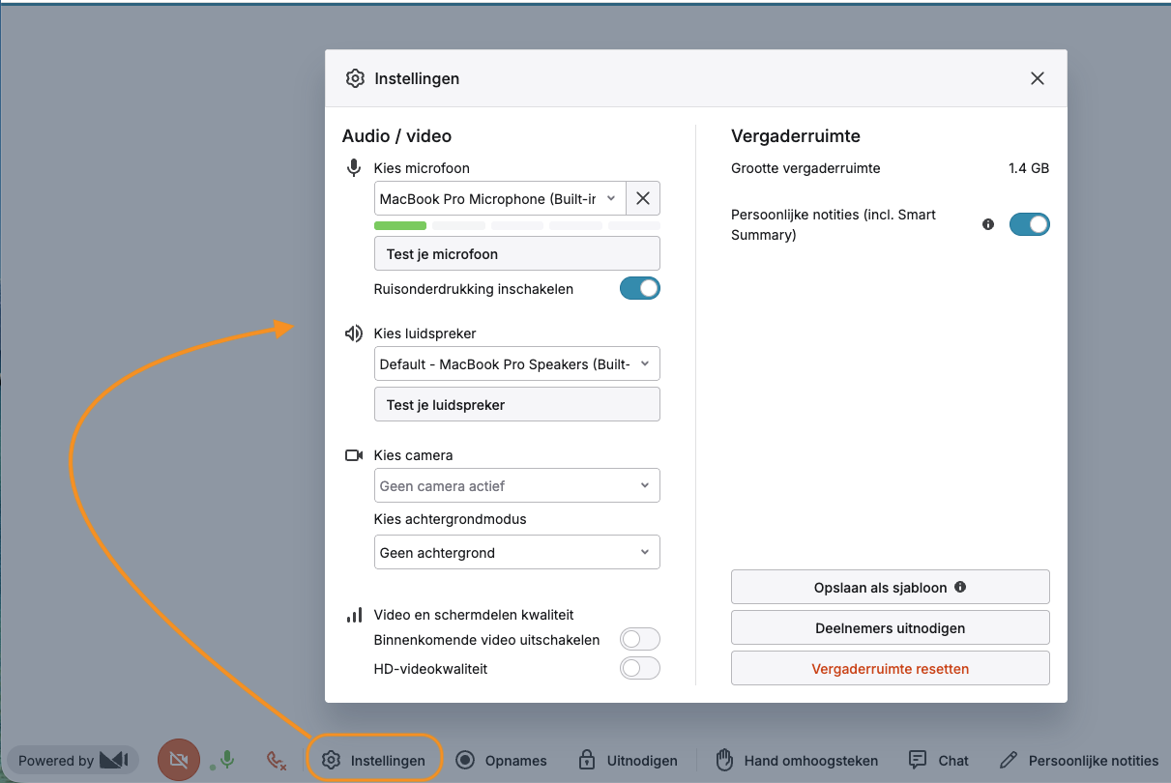
Task: Open the Kies achtergrondmodus dropdown
Action: 516,553
